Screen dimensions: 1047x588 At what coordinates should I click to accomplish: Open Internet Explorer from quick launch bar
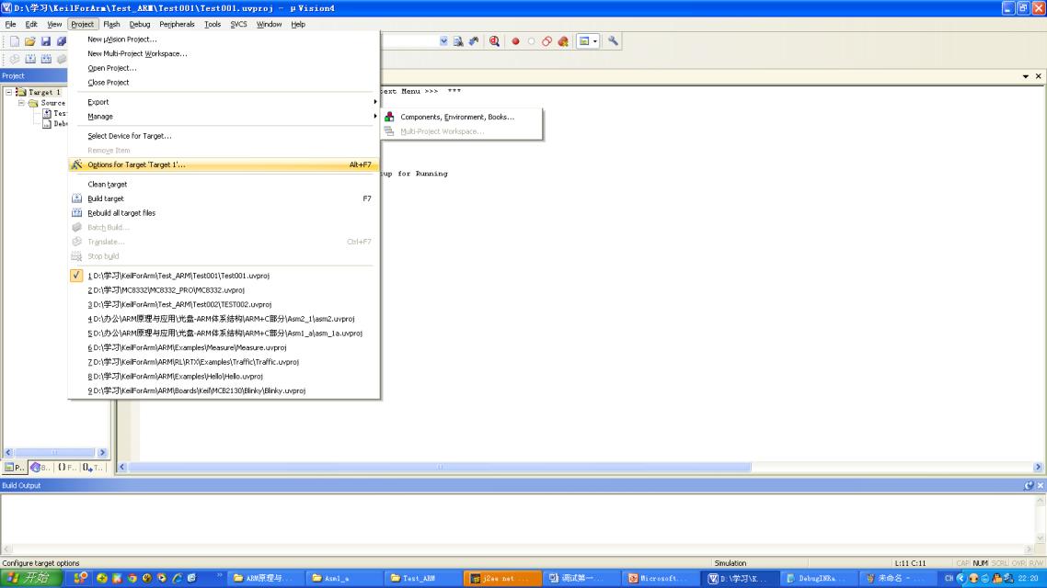pyautogui.click(x=177, y=578)
